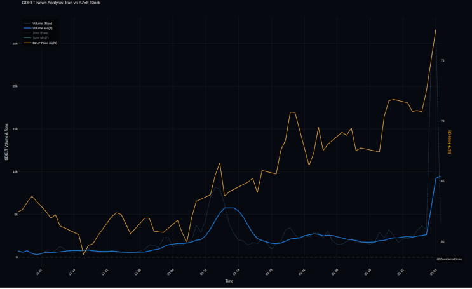472x289 pixels.
Task: Click the 5k left axis tick
Action: click(16, 215)
